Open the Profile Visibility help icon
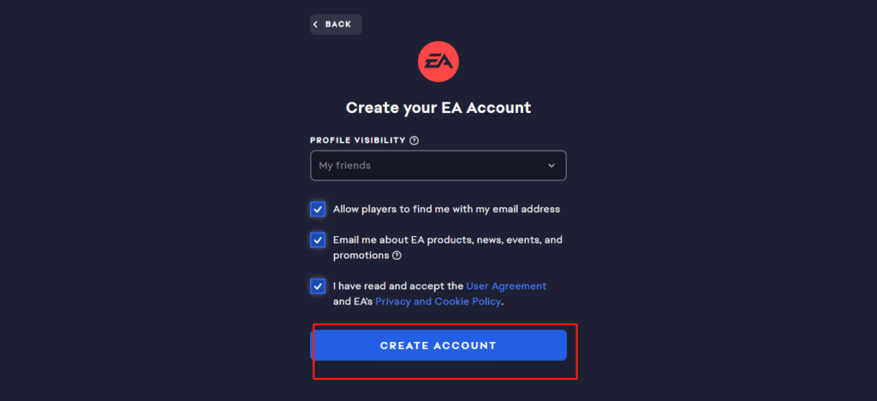Screen dimensions: 877x401 tap(414, 141)
